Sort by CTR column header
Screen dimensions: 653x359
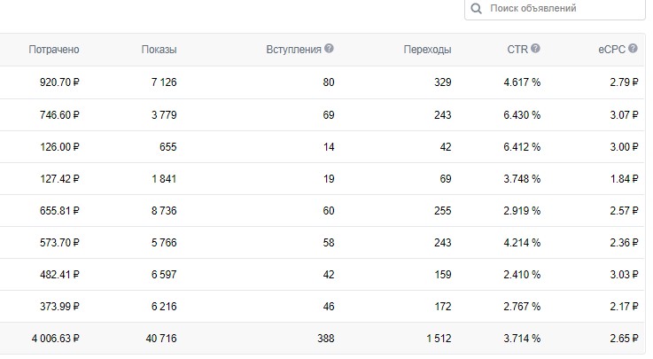coord(517,50)
